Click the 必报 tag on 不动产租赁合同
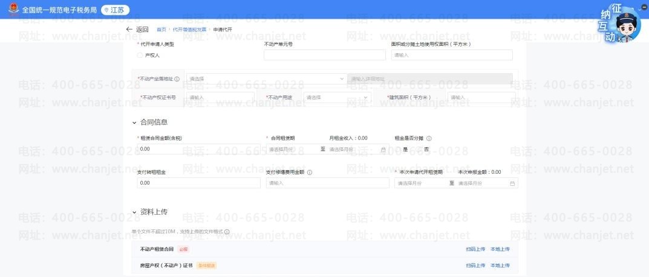Viewport: 649px width, 277px height. click(183, 249)
